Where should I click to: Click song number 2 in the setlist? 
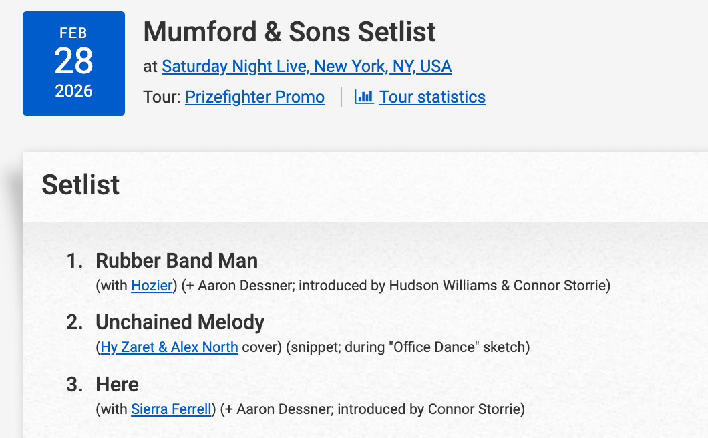pos(75,322)
